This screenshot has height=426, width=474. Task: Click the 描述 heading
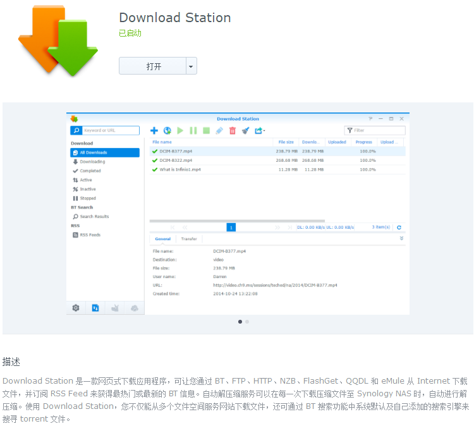[x=11, y=362]
